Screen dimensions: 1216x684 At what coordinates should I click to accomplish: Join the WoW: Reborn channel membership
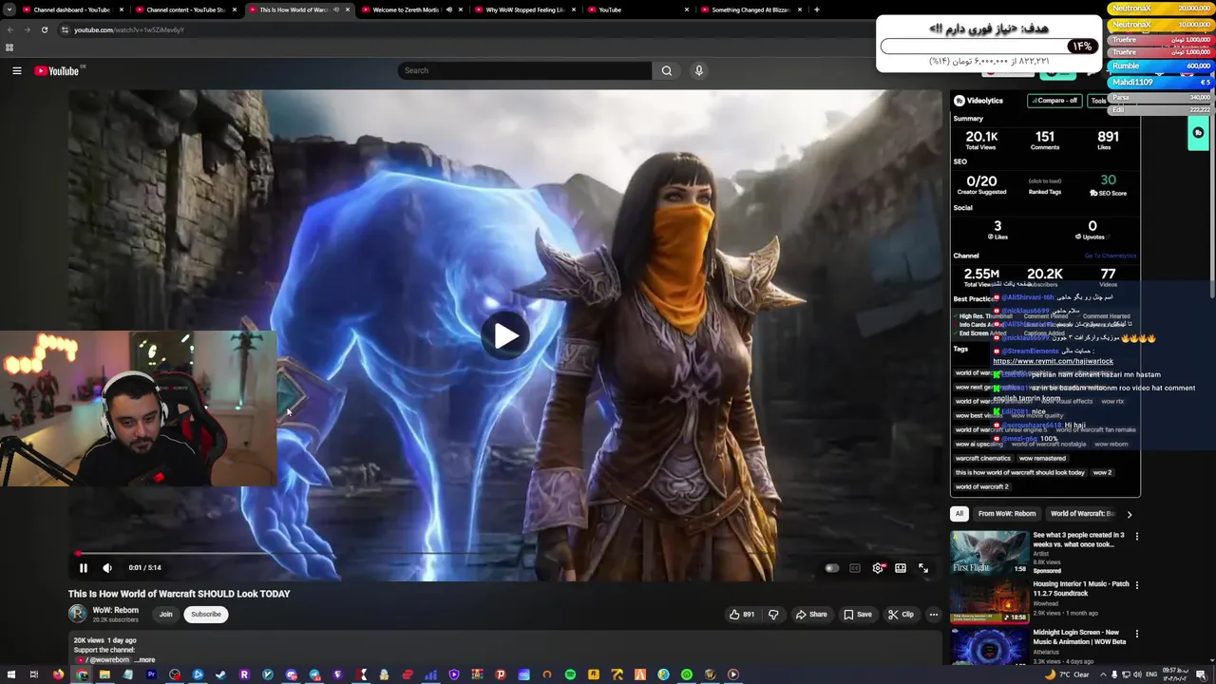pyautogui.click(x=166, y=615)
